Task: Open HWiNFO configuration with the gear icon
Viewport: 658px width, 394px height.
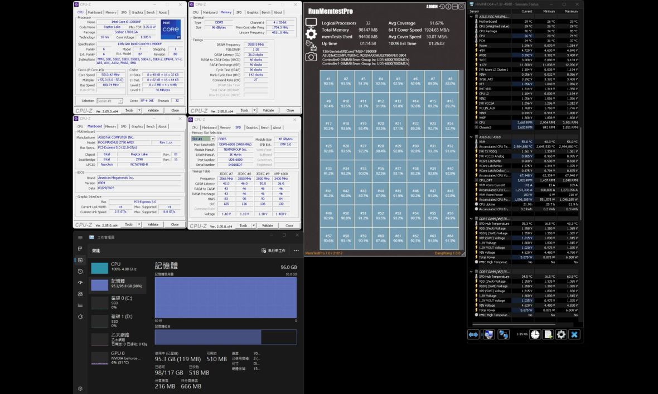Action: (x=561, y=334)
